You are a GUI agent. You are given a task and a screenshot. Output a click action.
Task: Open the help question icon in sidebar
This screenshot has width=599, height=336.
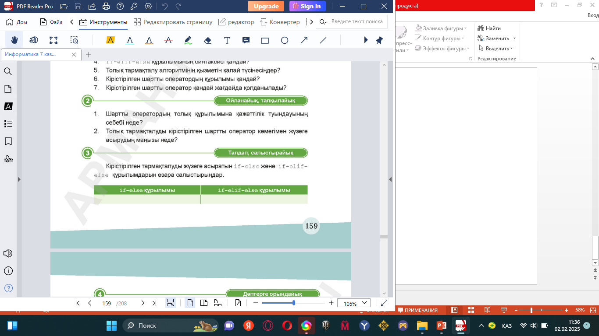8,288
